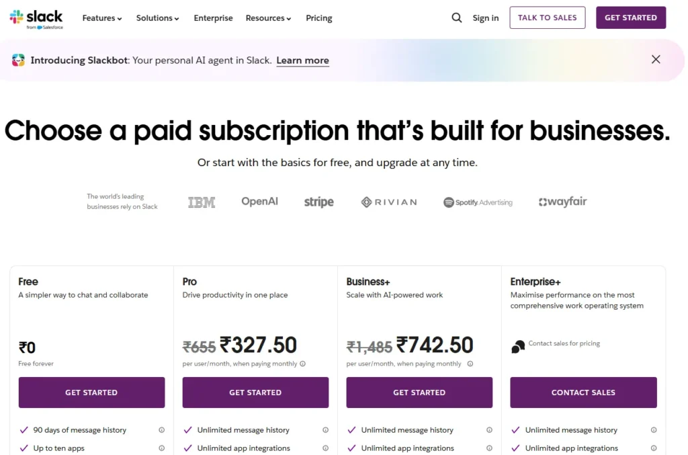Click the Sign in link
This screenshot has height=455, width=688.
[485, 18]
